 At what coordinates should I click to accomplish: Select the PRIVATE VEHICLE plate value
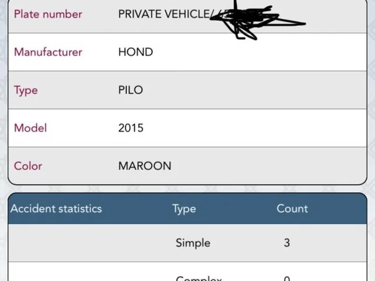164,14
